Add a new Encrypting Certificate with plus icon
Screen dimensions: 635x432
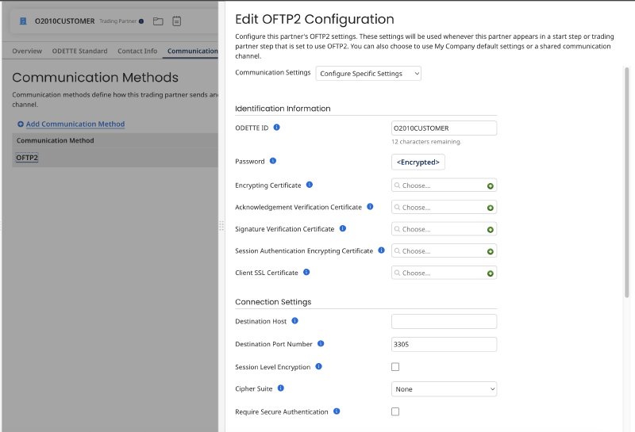pos(490,186)
